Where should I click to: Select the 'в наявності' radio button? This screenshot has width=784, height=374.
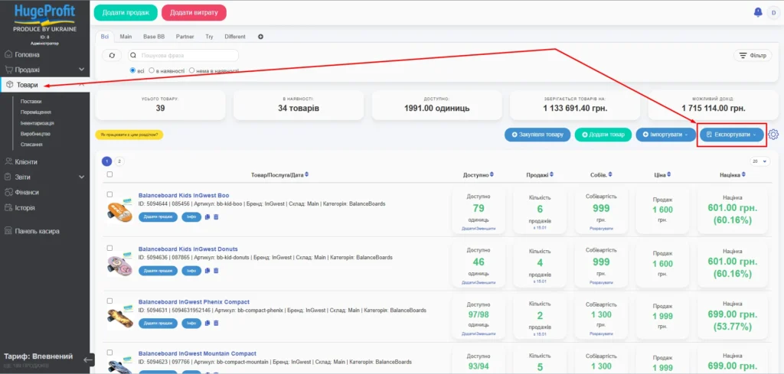tap(152, 70)
